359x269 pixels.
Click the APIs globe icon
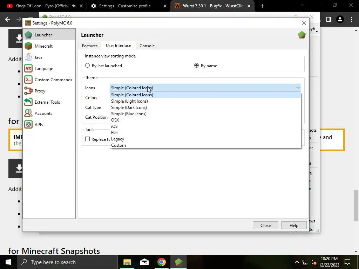pyautogui.click(x=28, y=124)
